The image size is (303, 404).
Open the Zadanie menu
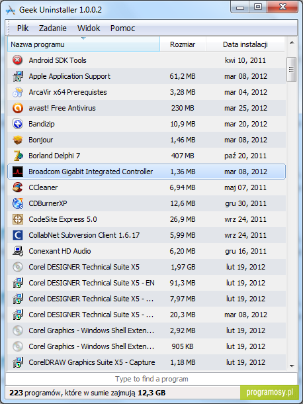coord(53,28)
